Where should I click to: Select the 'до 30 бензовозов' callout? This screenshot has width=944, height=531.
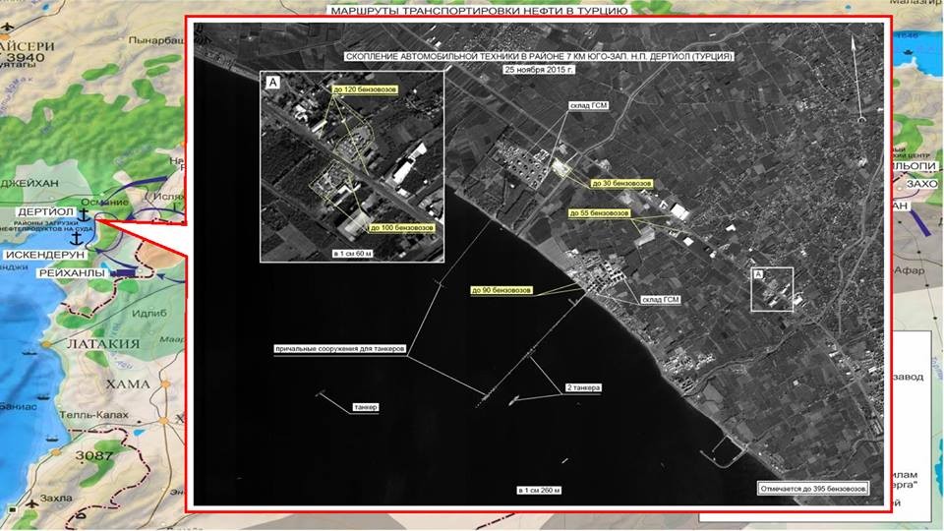coord(619,183)
